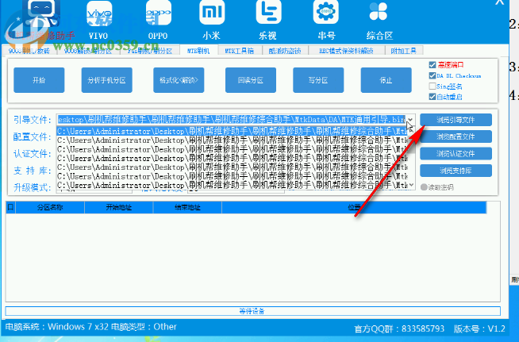The height and width of the screenshot is (342, 519).
Task: Select the highlighted first path in dropdown list
Action: (233, 131)
